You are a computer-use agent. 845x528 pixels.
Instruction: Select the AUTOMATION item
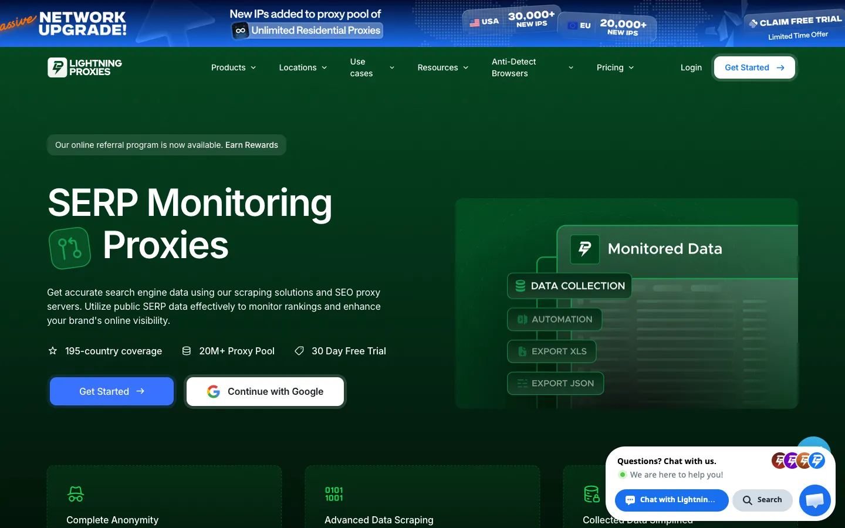555,319
